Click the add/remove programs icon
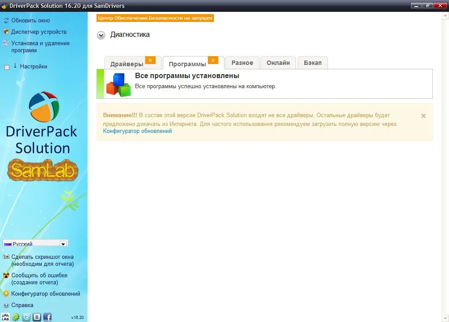Screen dimensions: 449x322 pyautogui.click(x=6, y=43)
